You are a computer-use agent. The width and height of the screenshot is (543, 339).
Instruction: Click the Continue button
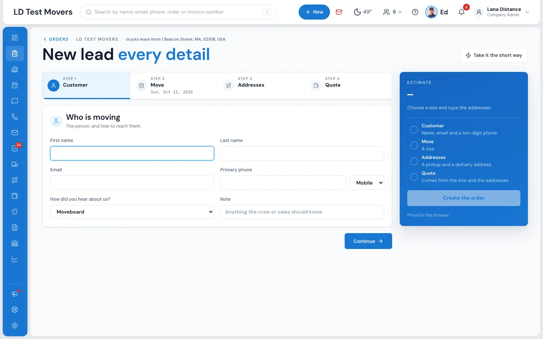click(x=368, y=241)
